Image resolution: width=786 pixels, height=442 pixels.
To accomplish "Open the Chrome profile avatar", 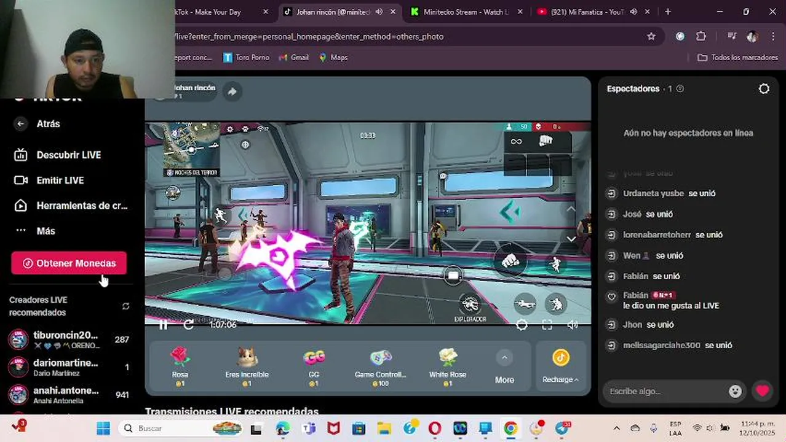I will [752, 36].
